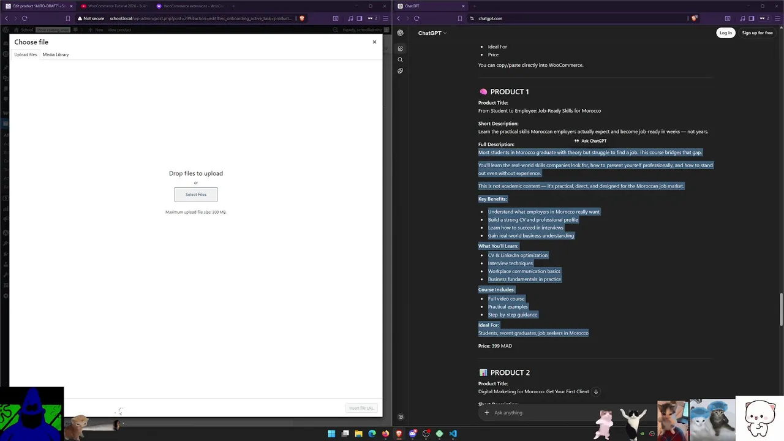Go back in the ChatGPT browser window
Screen dimensions: 784x441
398,18
